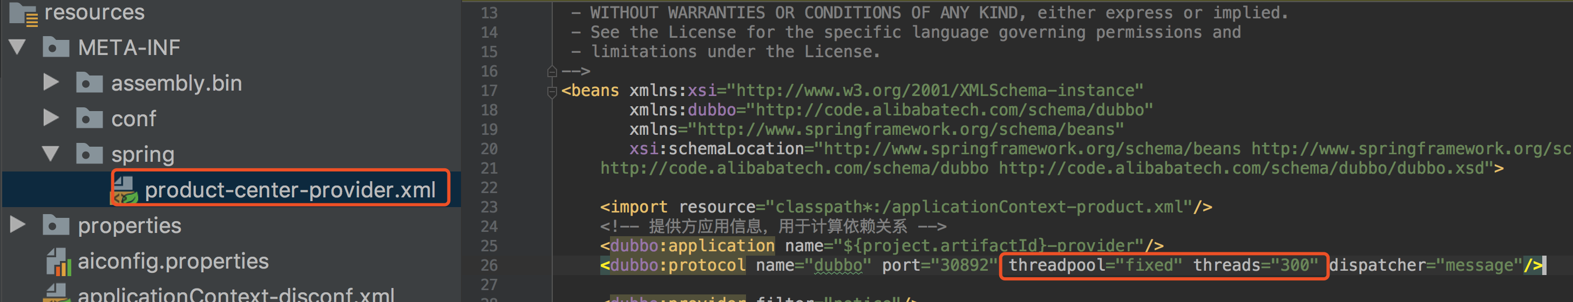Image resolution: width=1573 pixels, height=302 pixels.
Task: Collapse the META-INF folder arrow
Action: (18, 47)
